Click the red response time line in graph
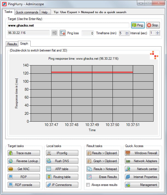This screenshot has width=167, height=195. pos(92,72)
